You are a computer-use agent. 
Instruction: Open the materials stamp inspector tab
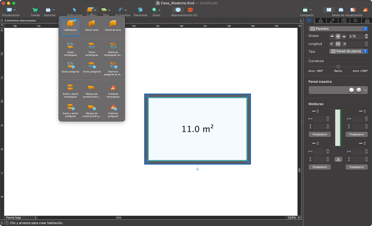[320, 21]
